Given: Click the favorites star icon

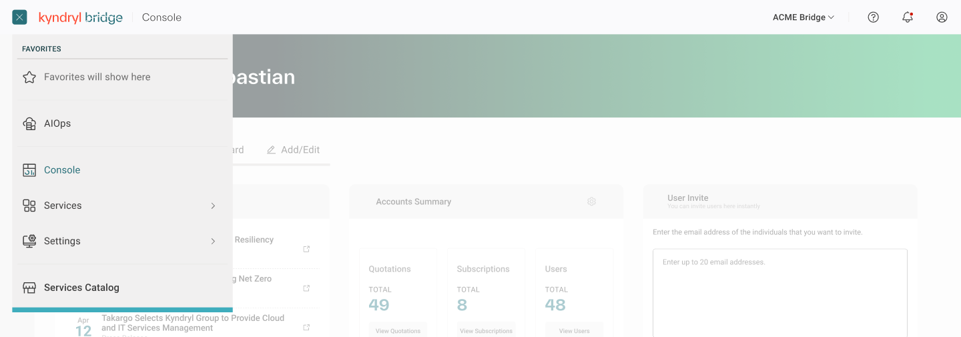Looking at the screenshot, I should (x=29, y=77).
